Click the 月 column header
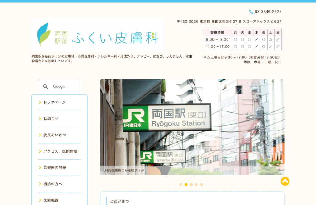316x205 pixels. pos(235,32)
